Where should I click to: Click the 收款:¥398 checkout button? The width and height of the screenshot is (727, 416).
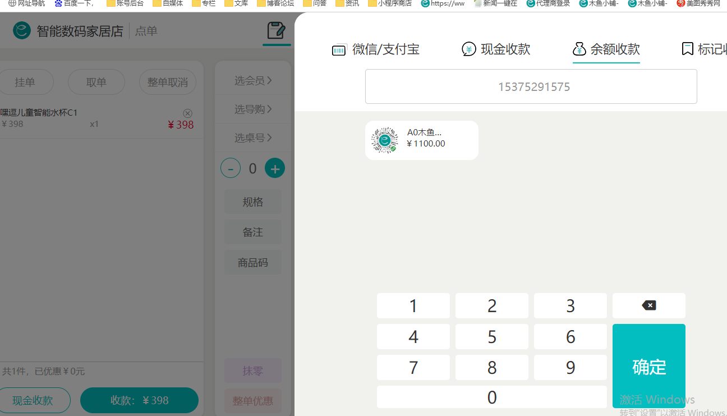(139, 400)
